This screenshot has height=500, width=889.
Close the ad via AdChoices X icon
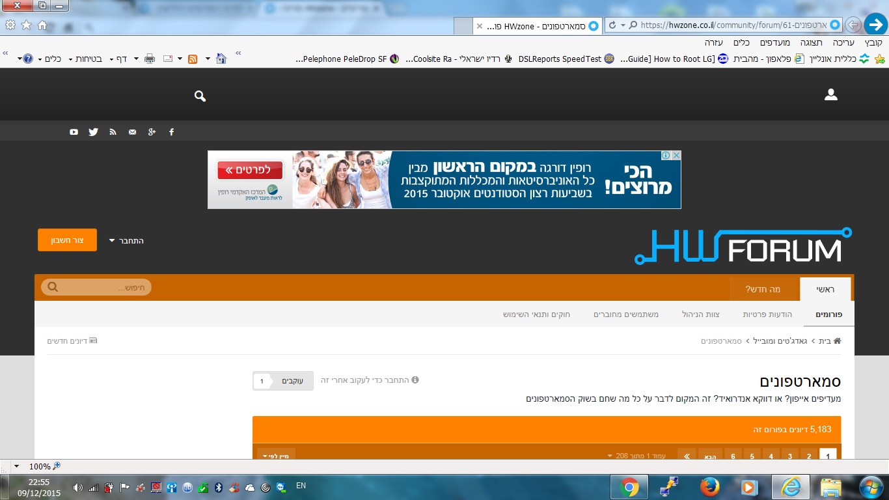coord(676,156)
